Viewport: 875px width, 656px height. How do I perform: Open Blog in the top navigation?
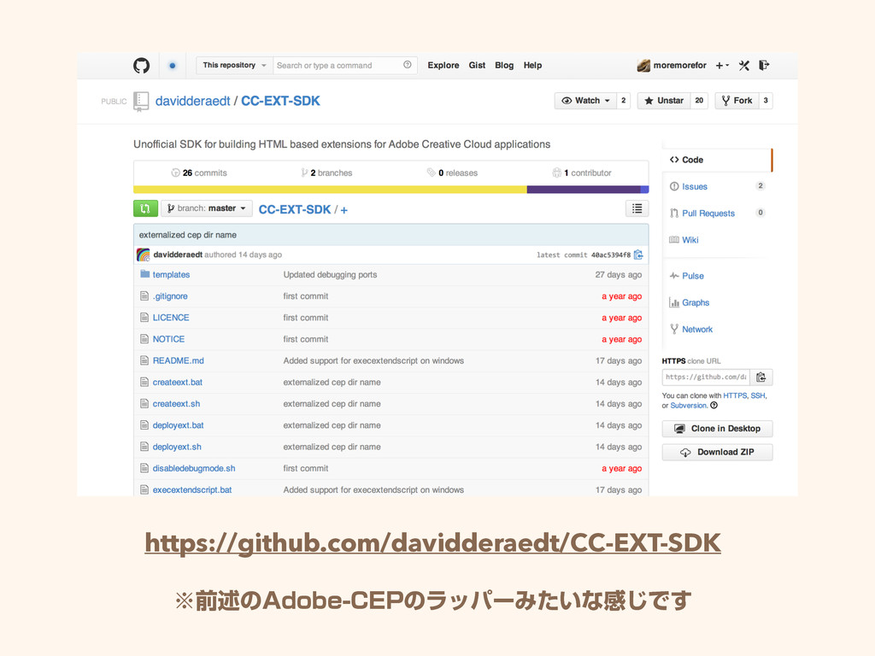(504, 65)
